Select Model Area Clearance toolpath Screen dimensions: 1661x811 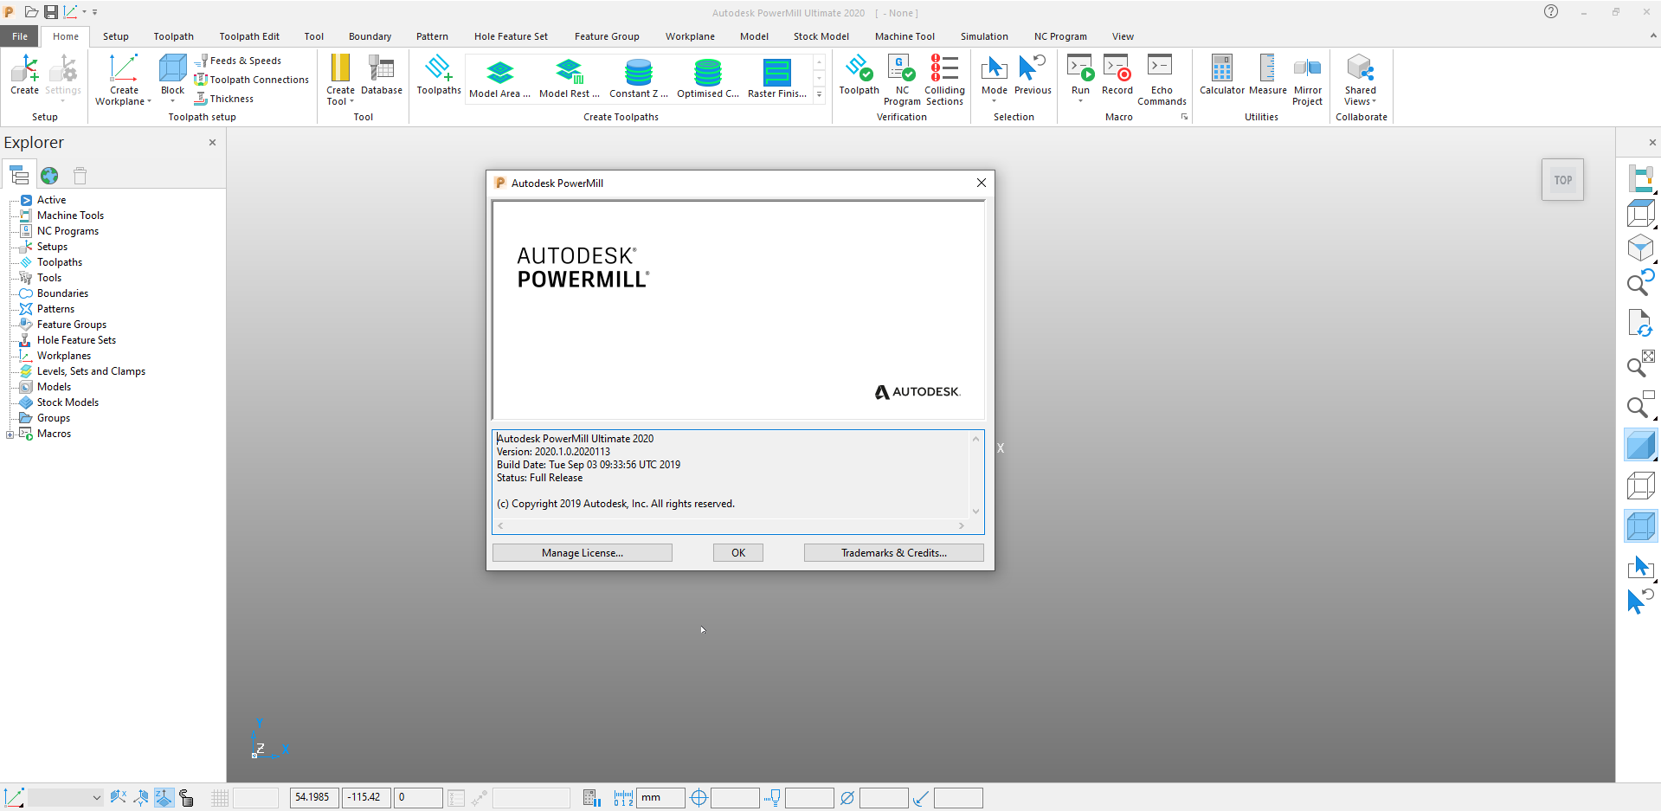point(499,79)
